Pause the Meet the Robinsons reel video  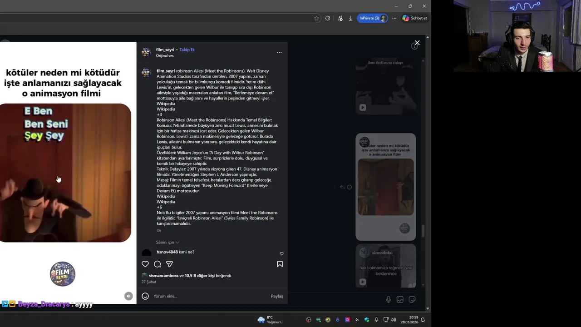65,173
